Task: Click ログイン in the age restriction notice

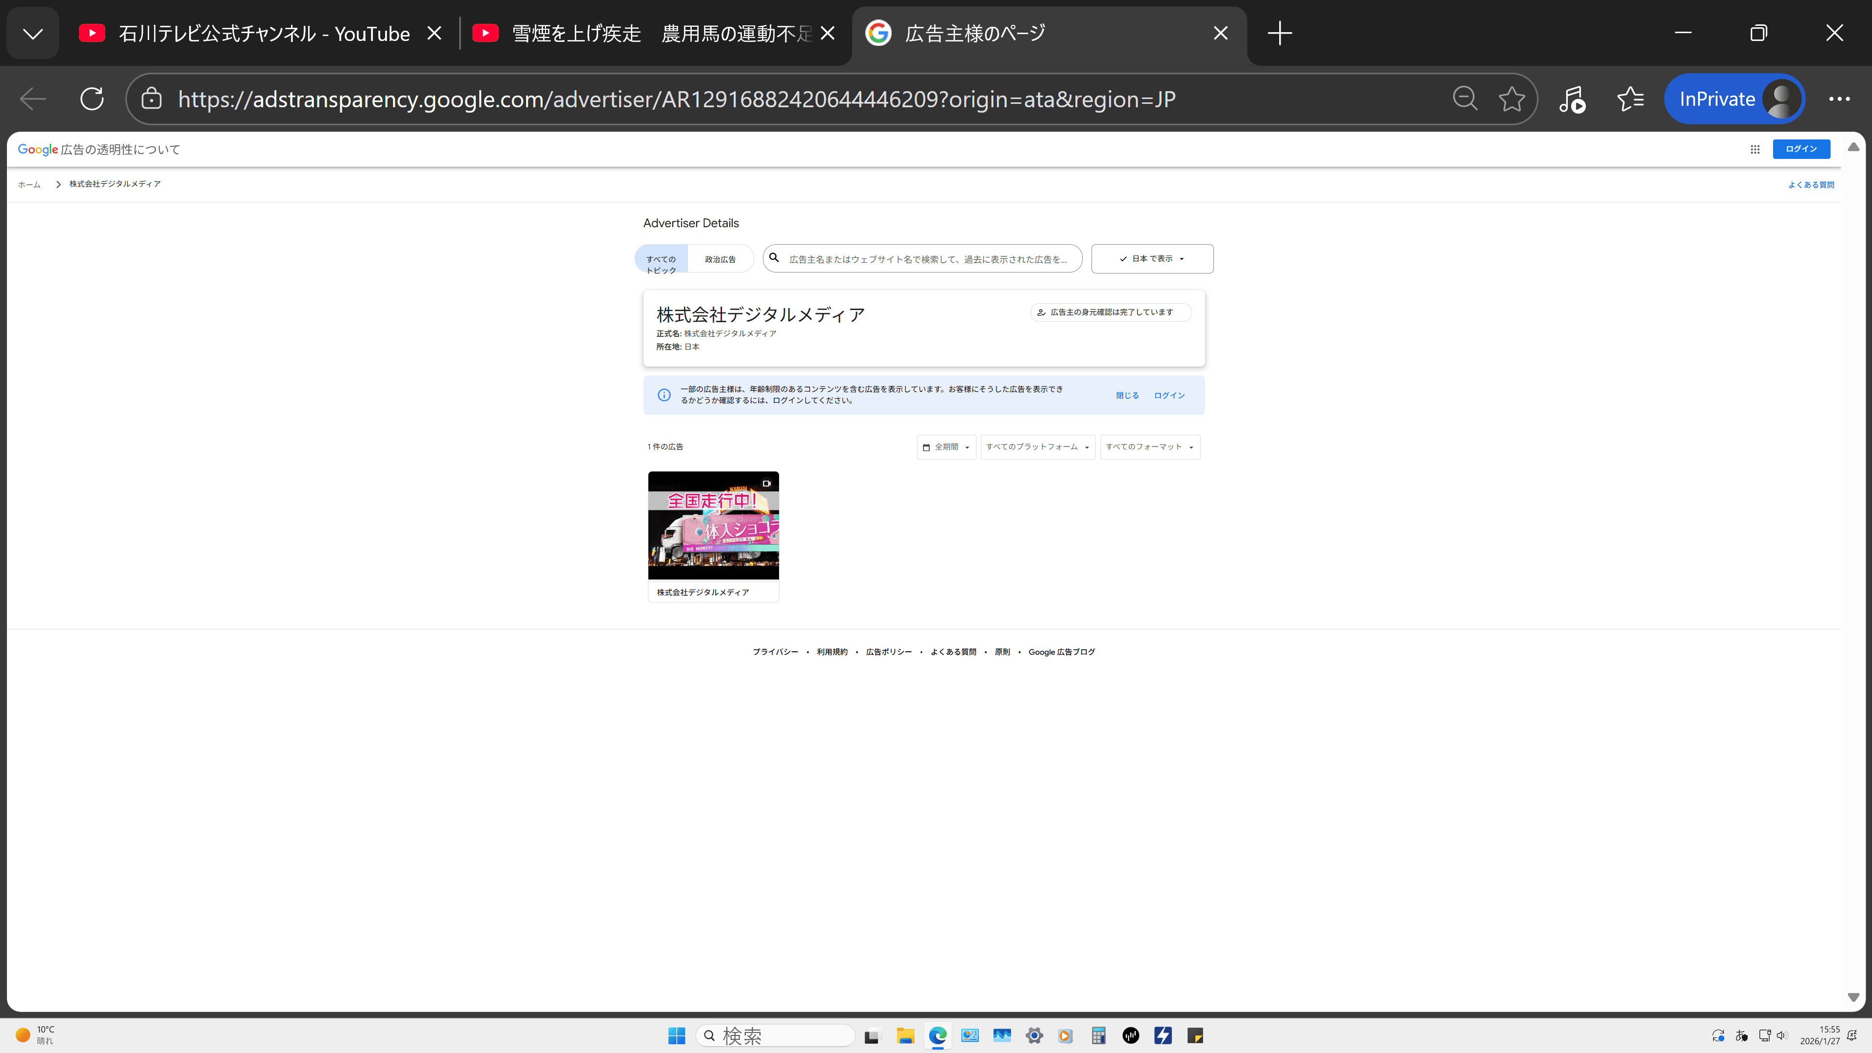Action: [1170, 395]
